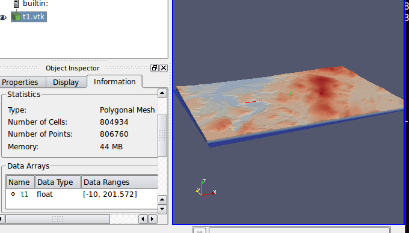Open the Display tab
Screen dimensions: 409x233
tap(66, 82)
